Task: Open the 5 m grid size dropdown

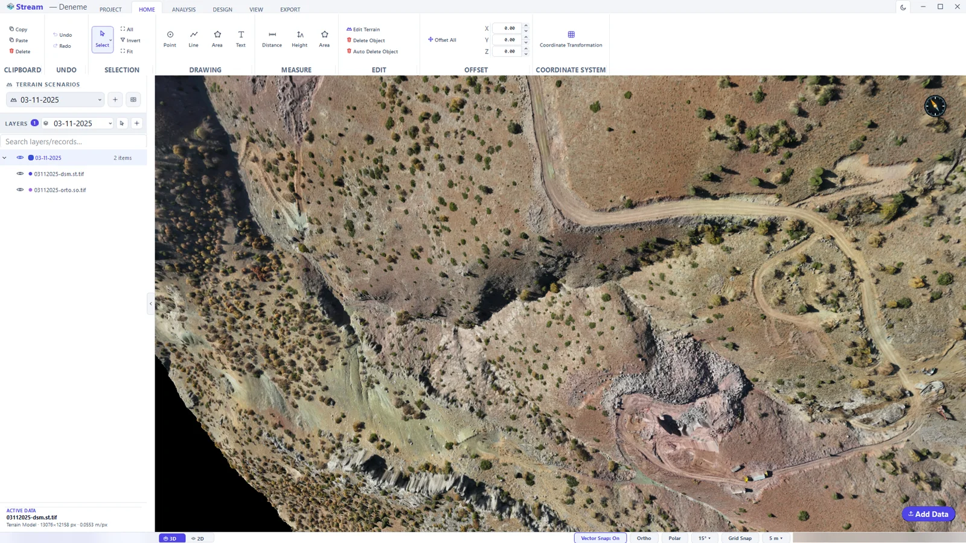Action: [776, 538]
